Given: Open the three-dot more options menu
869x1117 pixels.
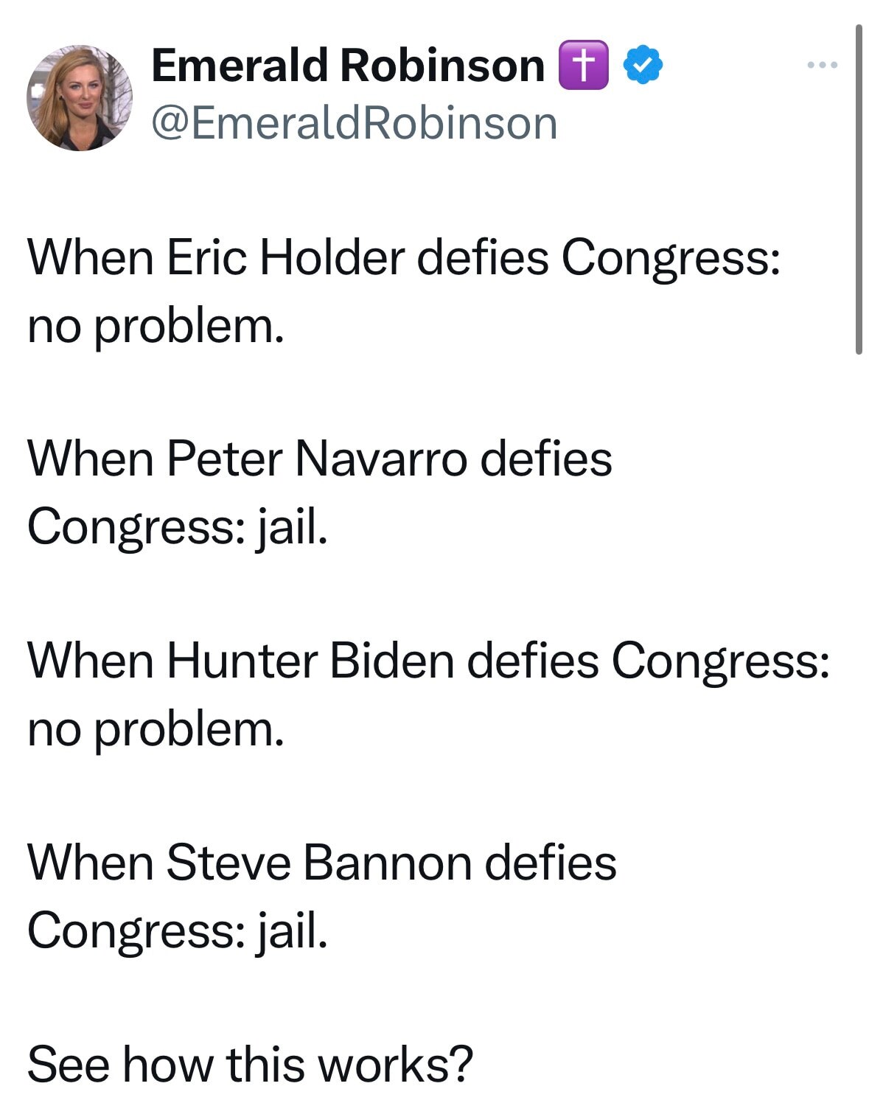Looking at the screenshot, I should (x=822, y=66).
